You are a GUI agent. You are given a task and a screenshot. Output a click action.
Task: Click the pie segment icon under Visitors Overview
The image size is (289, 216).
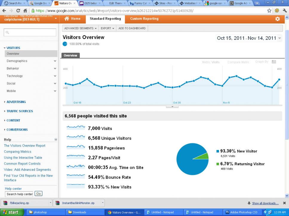[65, 44]
